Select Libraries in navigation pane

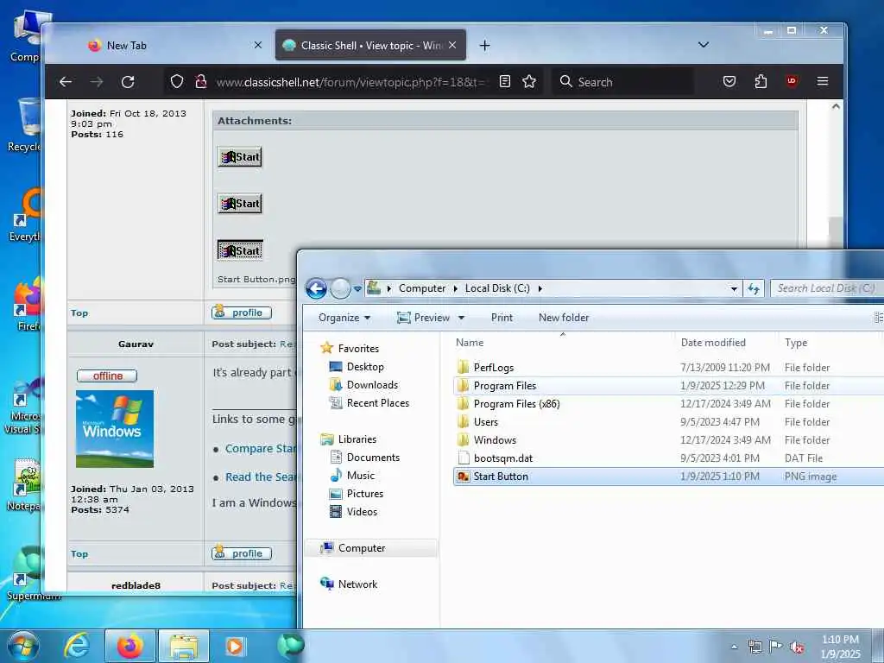(x=357, y=439)
